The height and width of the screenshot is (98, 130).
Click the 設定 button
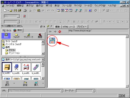[25, 84]
